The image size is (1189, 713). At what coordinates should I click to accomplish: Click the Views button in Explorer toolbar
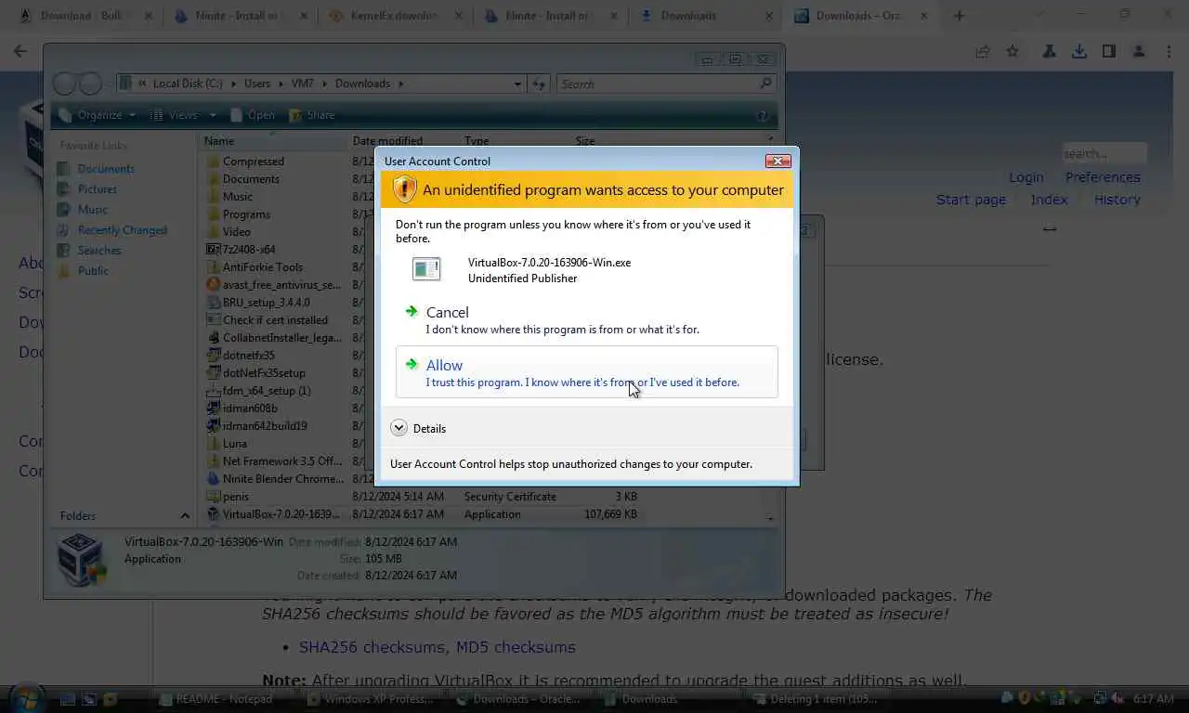click(175, 115)
